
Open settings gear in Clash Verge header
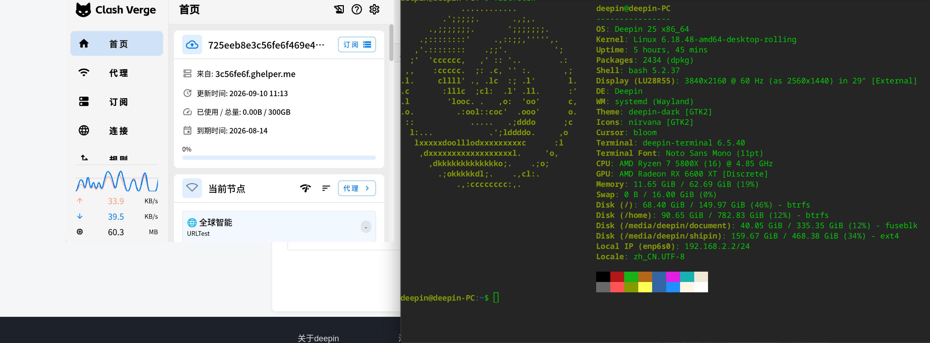tap(375, 9)
